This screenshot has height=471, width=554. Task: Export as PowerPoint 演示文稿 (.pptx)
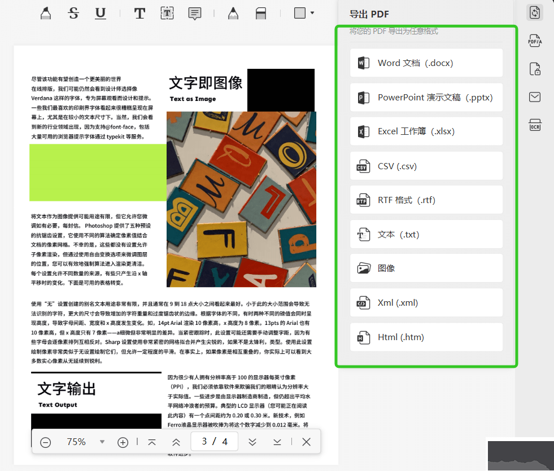click(x=426, y=97)
